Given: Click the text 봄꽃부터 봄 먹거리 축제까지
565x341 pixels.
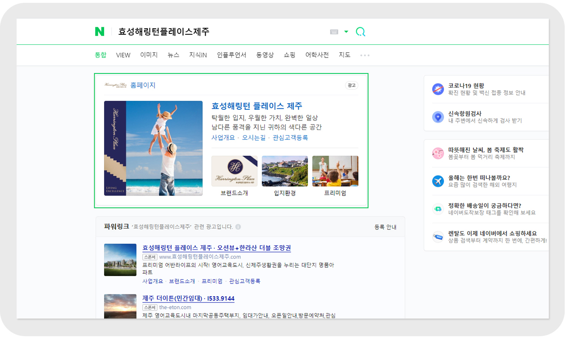Looking at the screenshot, I should pos(483,157).
